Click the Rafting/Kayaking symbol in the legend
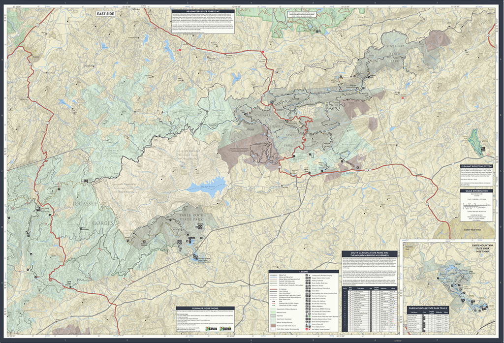Image resolution: width=504 pixels, height=343 pixels. pos(306,306)
